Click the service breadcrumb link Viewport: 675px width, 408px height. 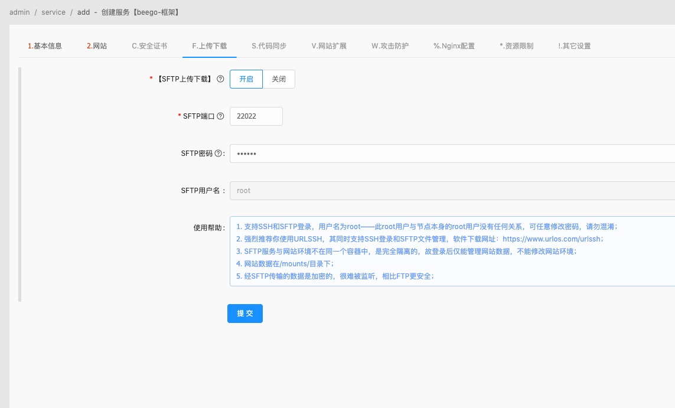(x=53, y=12)
